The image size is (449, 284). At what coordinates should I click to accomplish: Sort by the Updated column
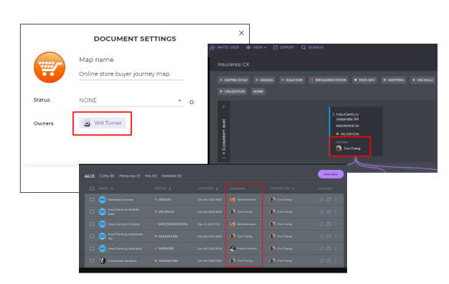click(x=208, y=188)
